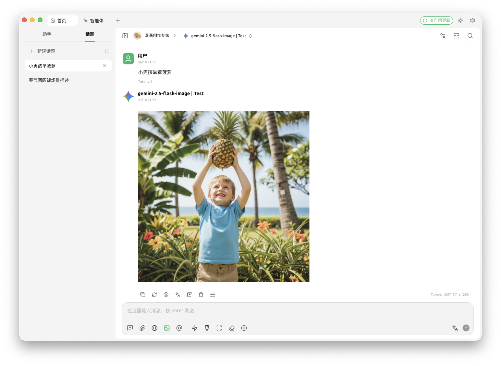Open the 智能体 tab
This screenshot has height=366, width=501.
click(94, 21)
